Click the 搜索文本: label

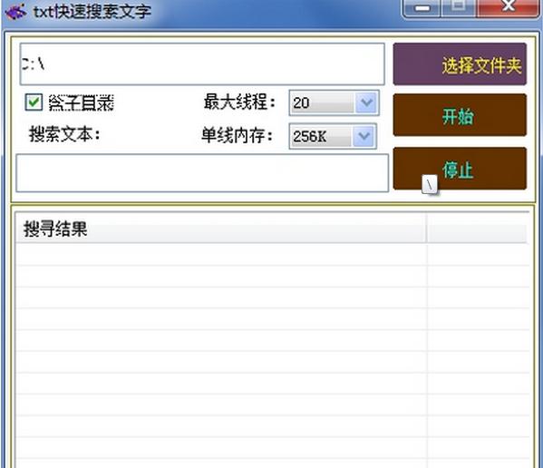[64, 134]
